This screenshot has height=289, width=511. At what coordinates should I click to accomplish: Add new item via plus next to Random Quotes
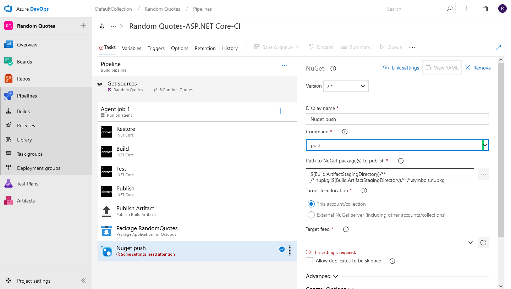click(83, 26)
